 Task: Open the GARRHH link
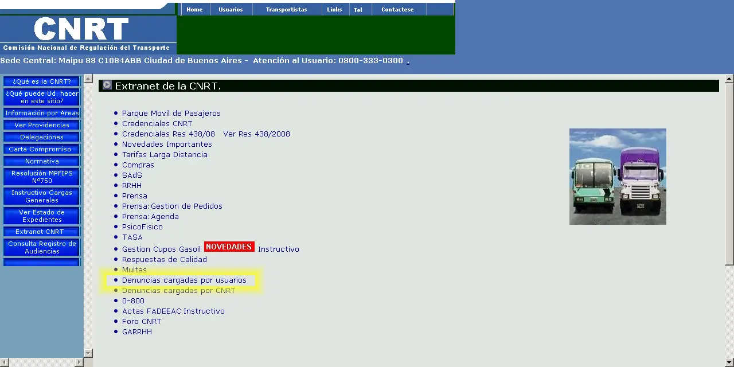(137, 332)
